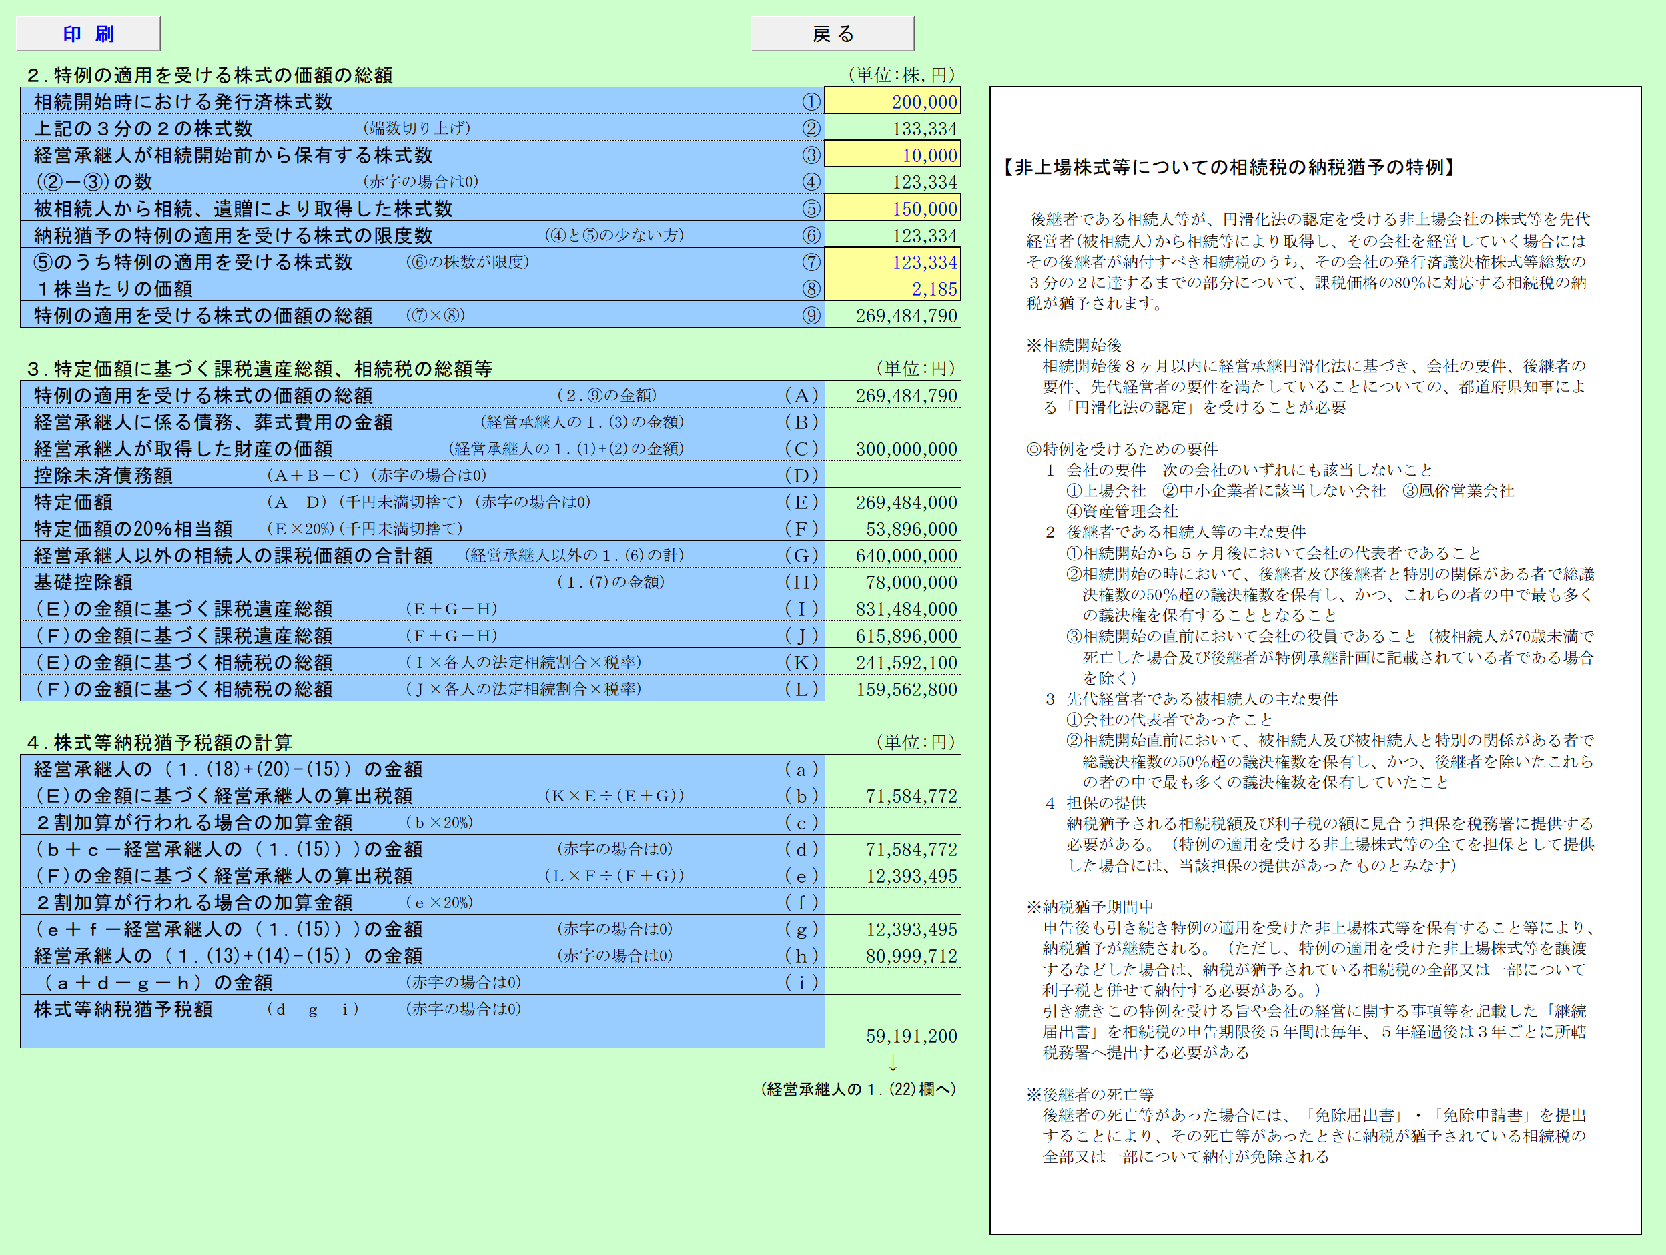Select the (d) value 71,584,772
This screenshot has width=1666, height=1255.
(893, 849)
